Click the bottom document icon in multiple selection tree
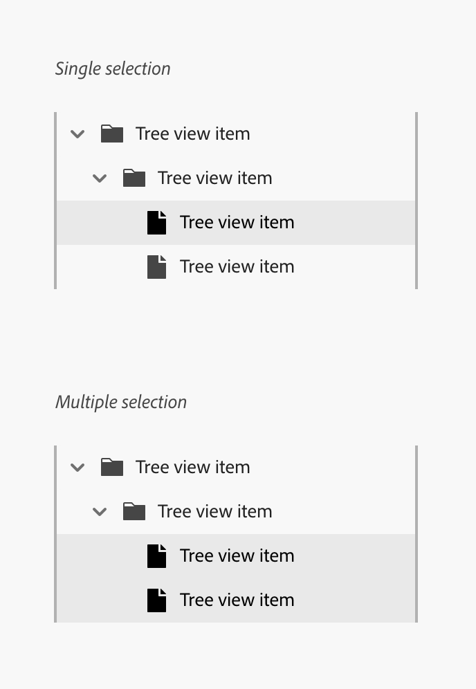 coord(156,600)
